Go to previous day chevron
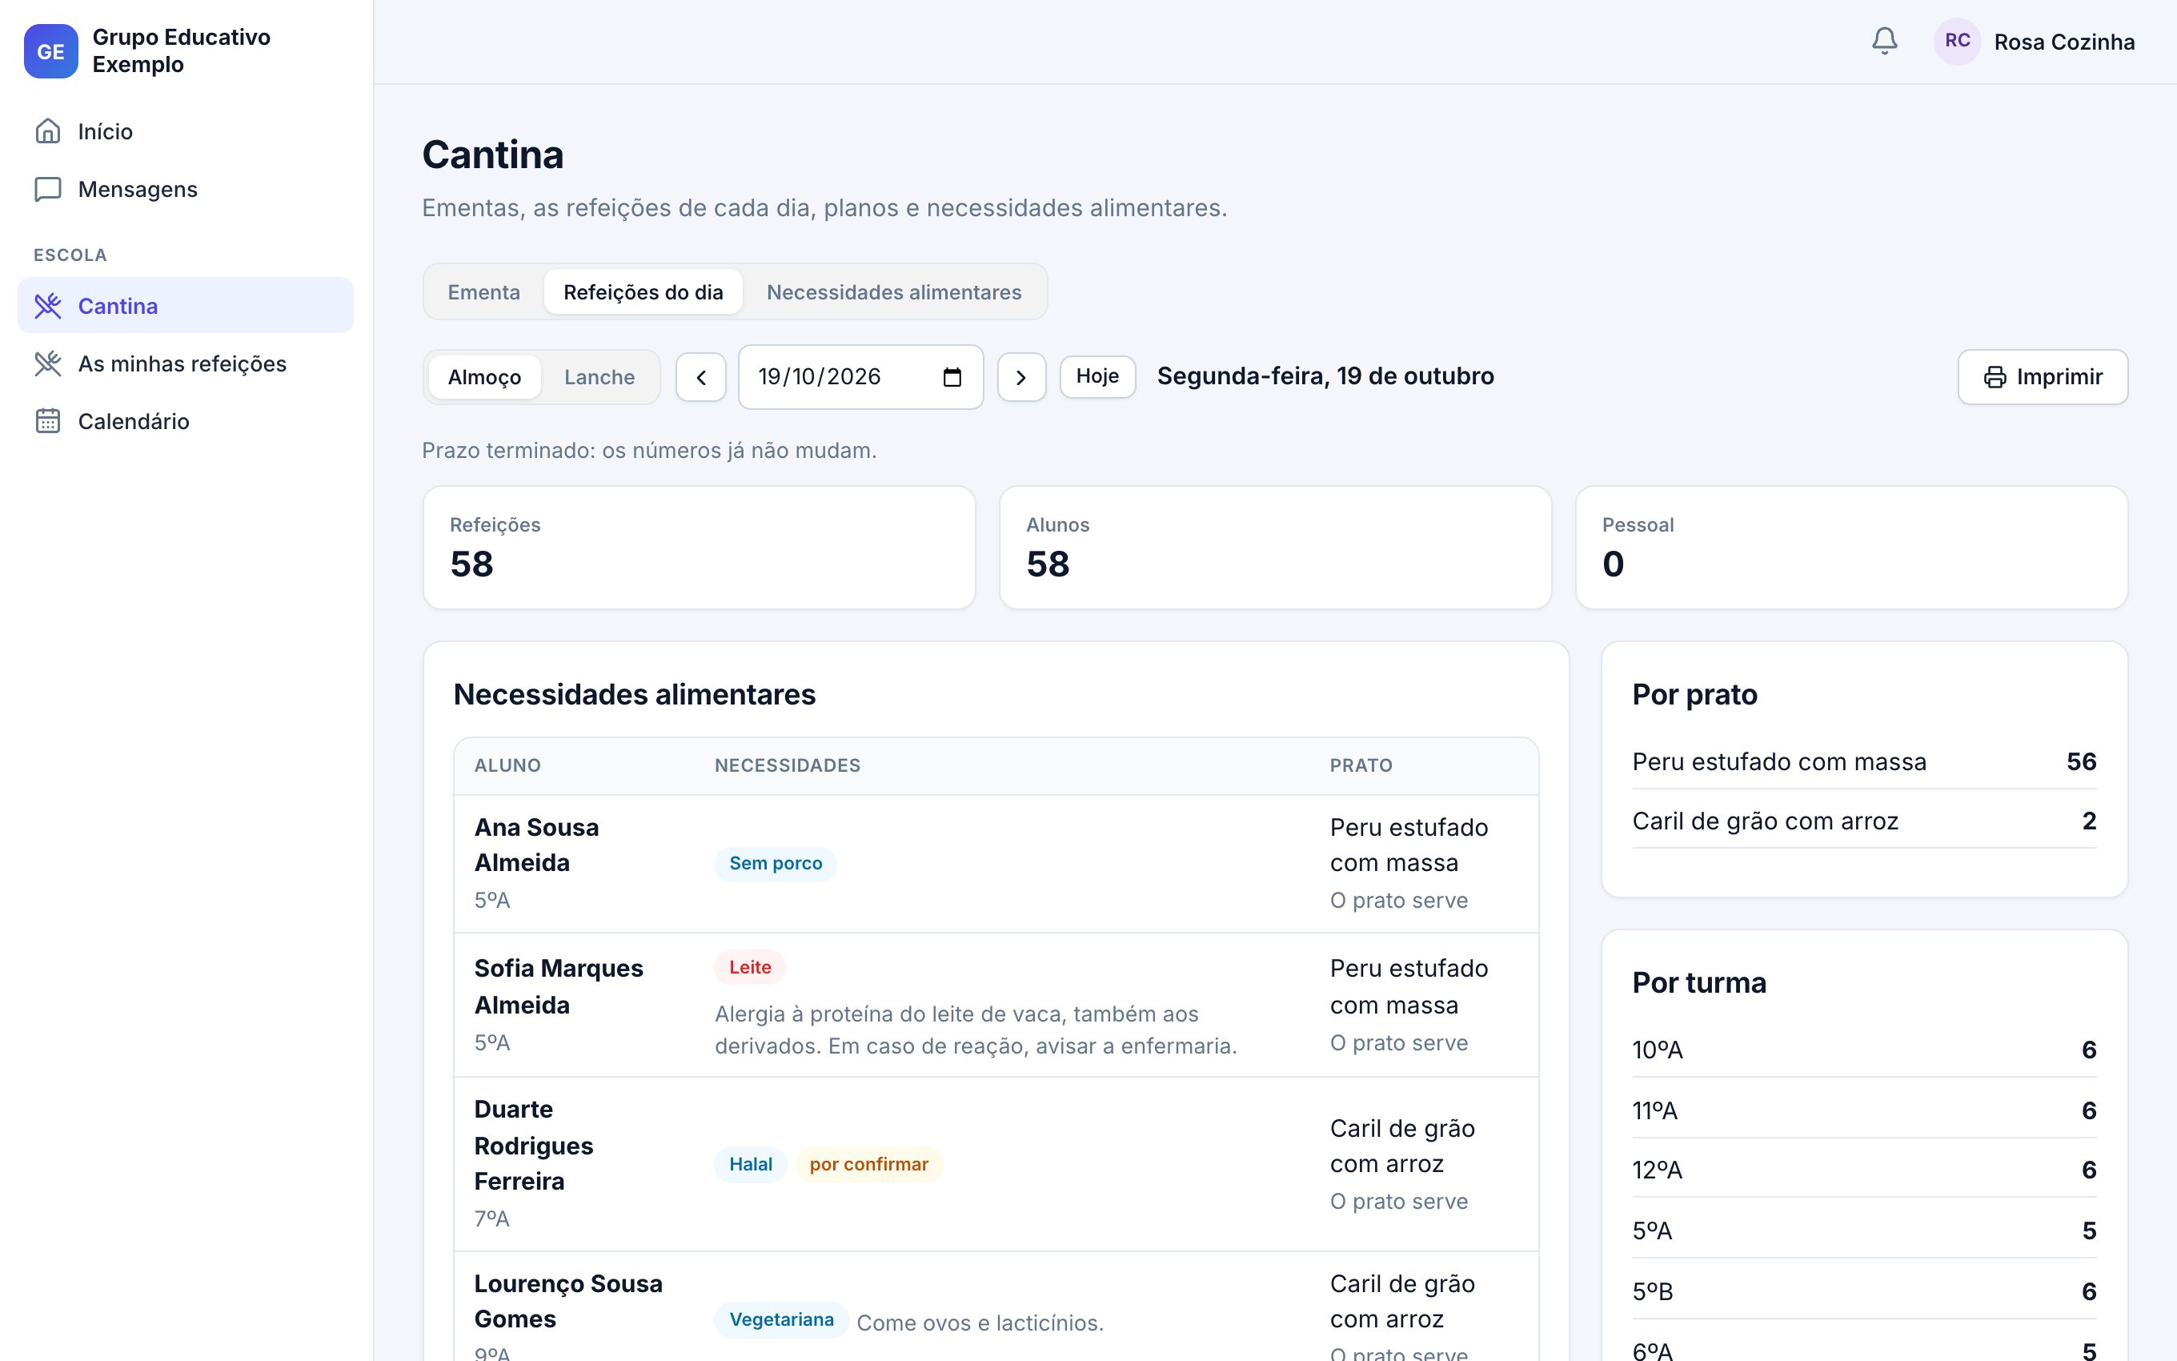This screenshot has height=1361, width=2177. click(701, 377)
